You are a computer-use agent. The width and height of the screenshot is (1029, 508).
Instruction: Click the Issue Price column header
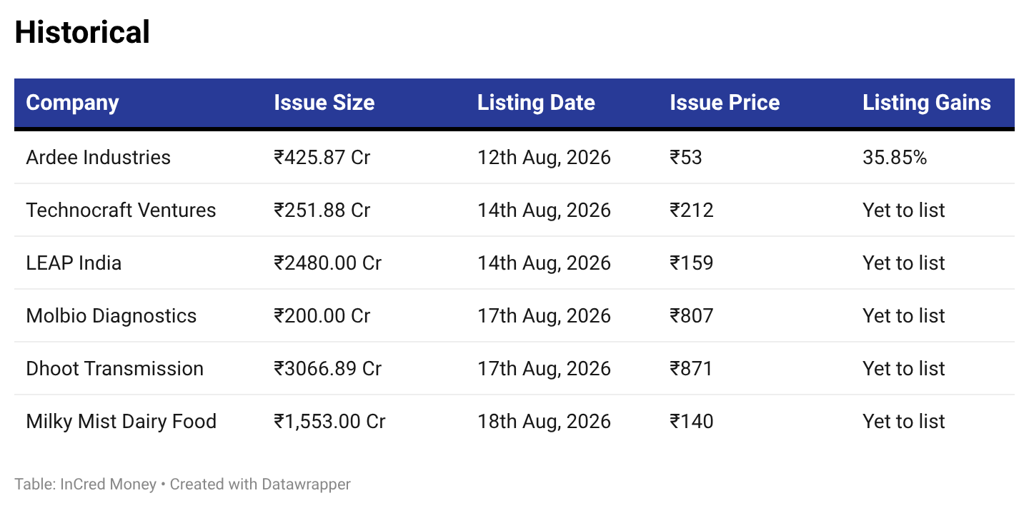725,103
